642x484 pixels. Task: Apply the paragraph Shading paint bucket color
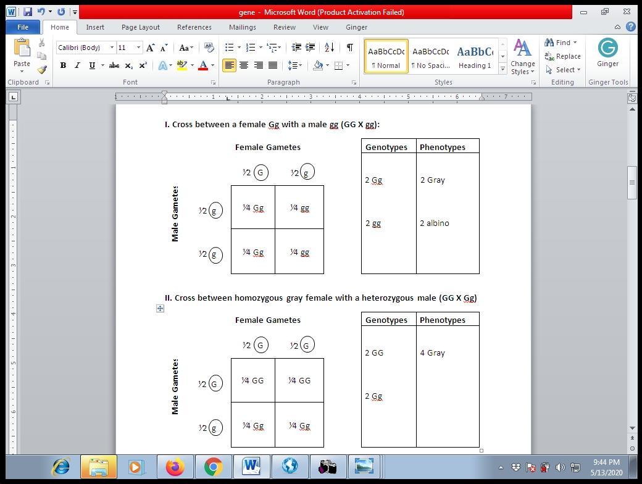point(318,65)
